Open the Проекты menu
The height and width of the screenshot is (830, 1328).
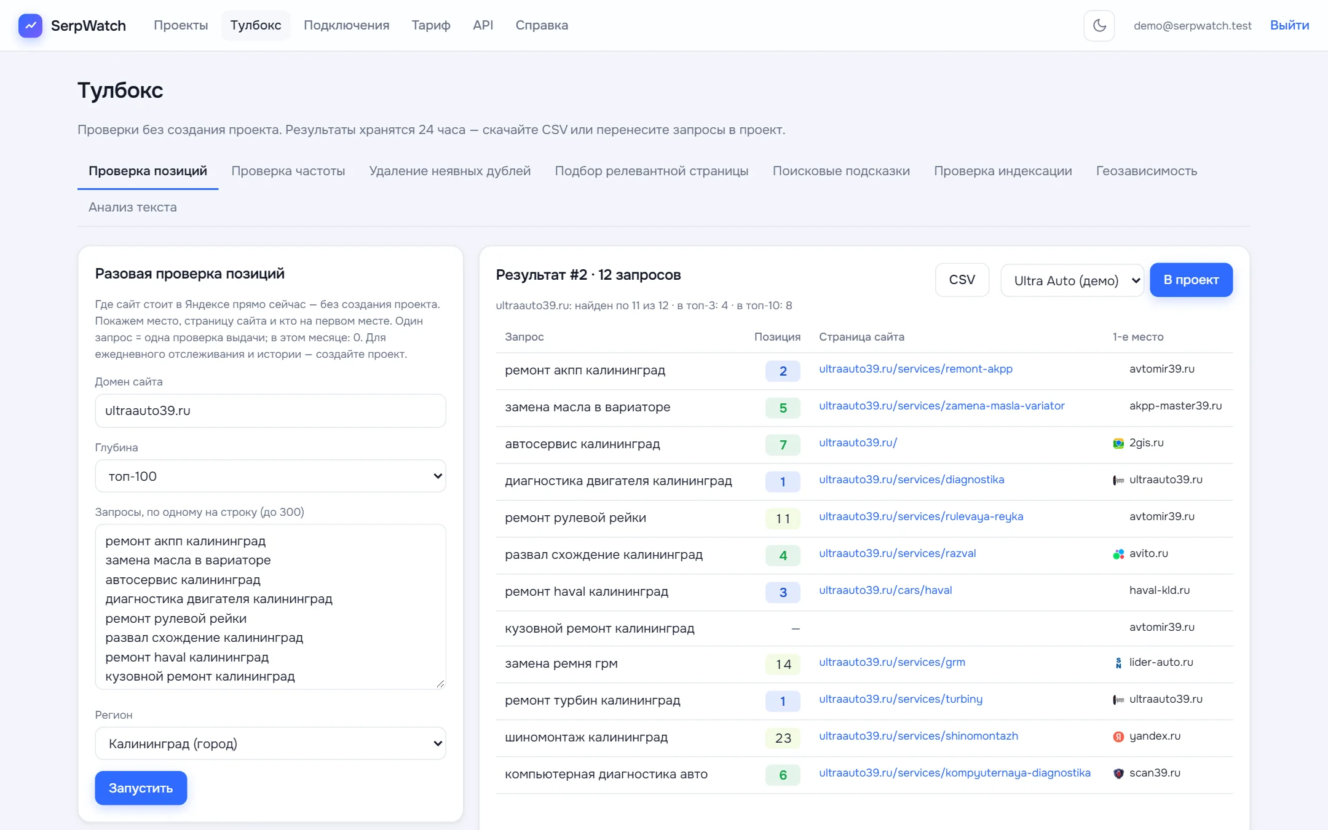pyautogui.click(x=181, y=25)
